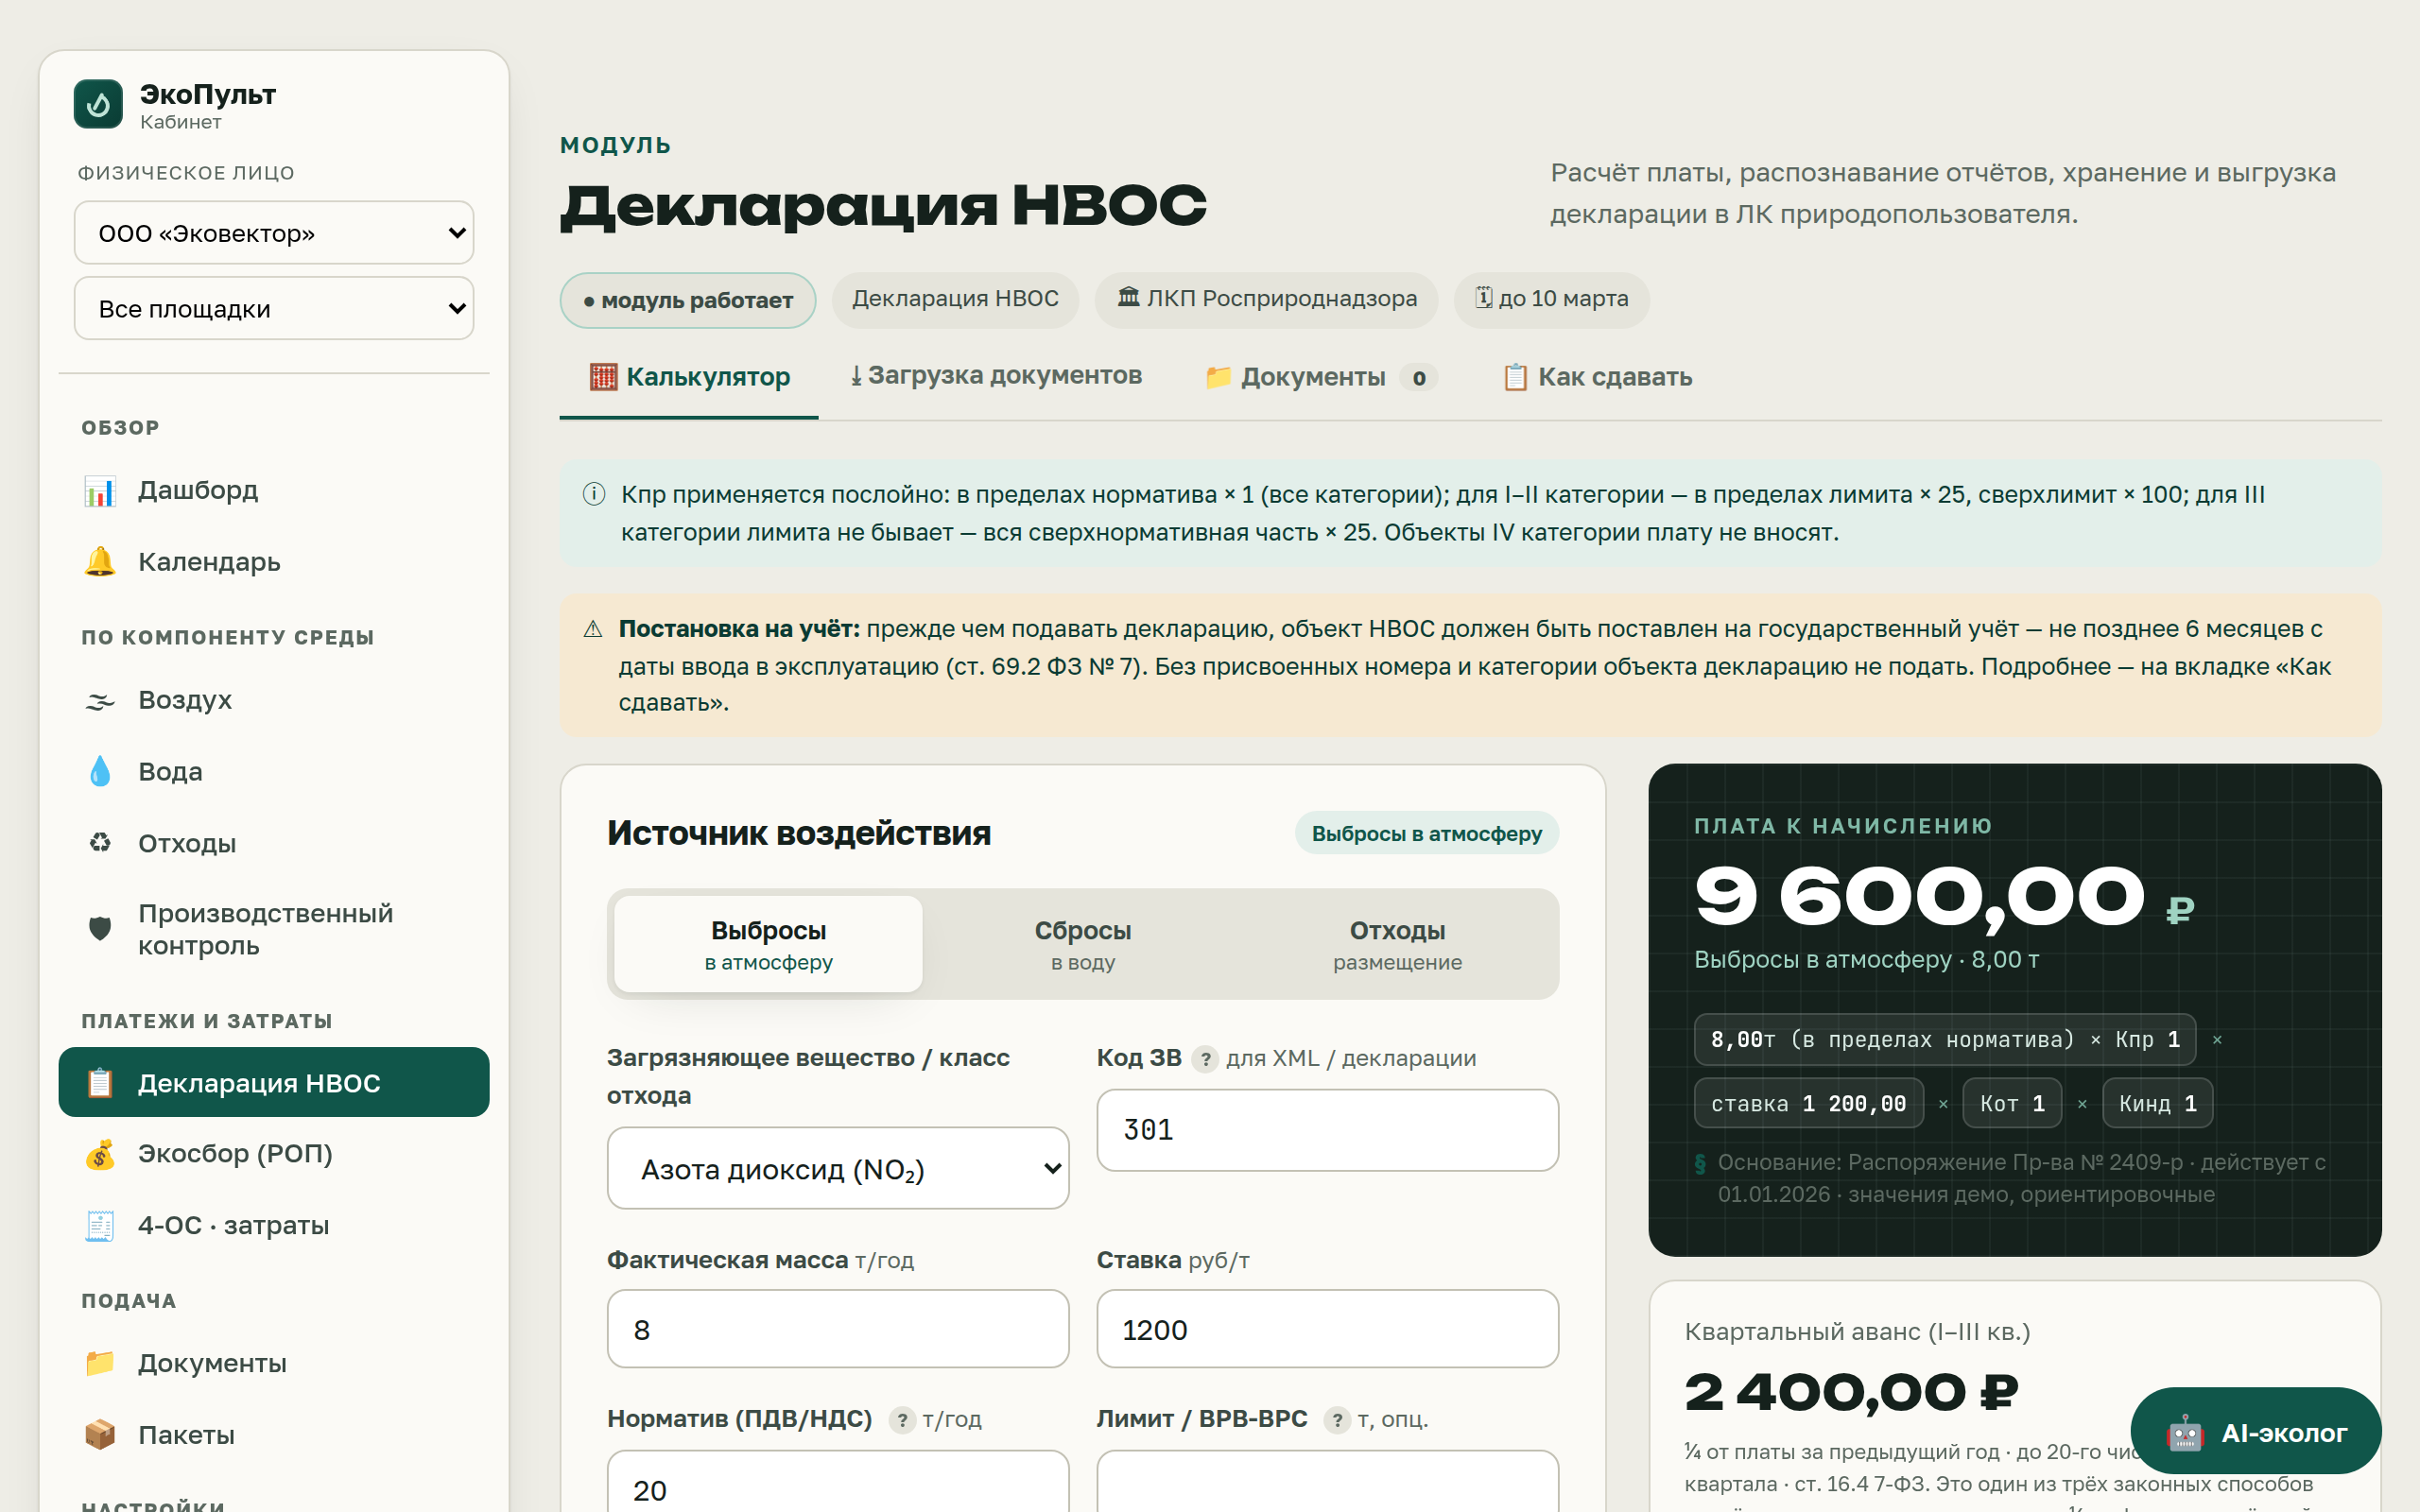This screenshot has width=2420, height=1512.
Task: Click the Календарь bell icon
Action: (100, 562)
